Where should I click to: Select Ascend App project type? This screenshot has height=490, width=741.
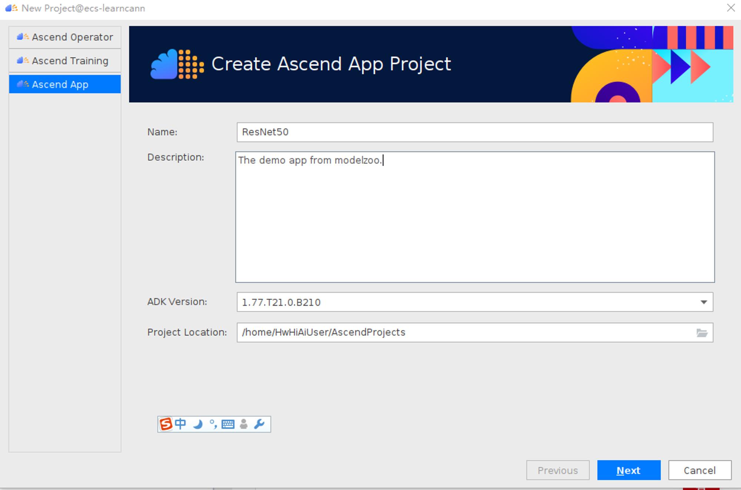click(x=65, y=84)
